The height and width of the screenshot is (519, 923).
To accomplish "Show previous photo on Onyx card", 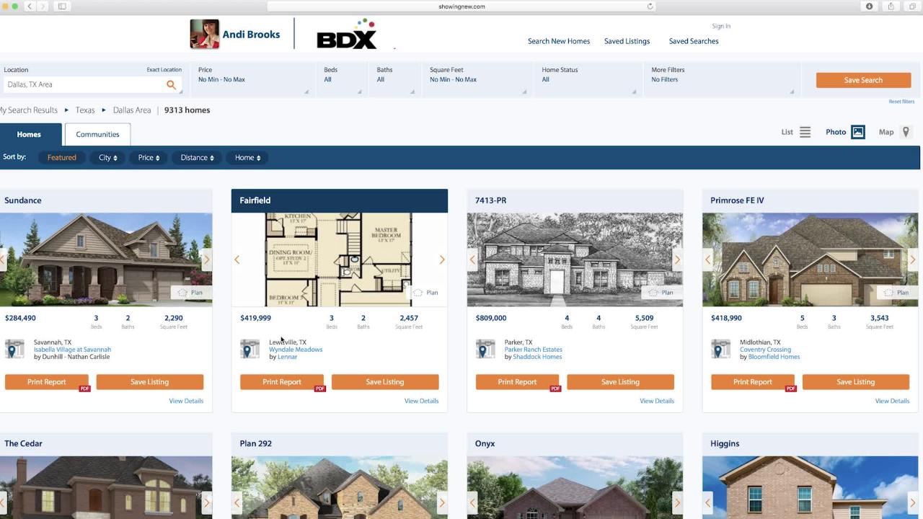I will [x=472, y=502].
